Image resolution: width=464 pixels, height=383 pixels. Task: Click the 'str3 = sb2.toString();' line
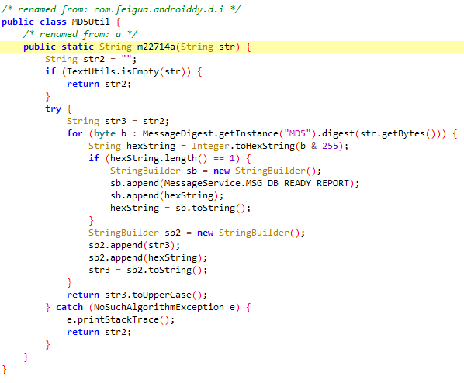148,271
